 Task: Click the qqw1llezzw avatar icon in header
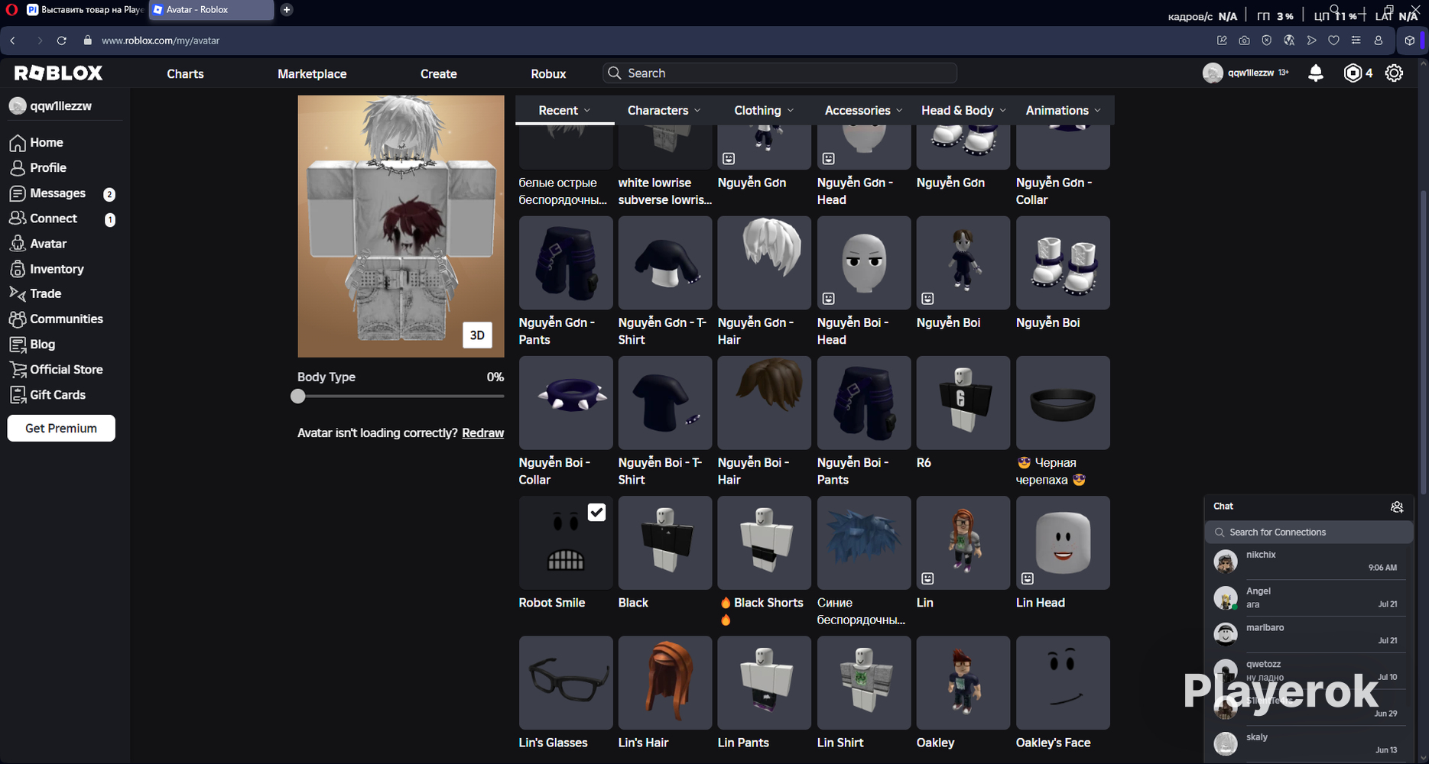[1213, 73]
